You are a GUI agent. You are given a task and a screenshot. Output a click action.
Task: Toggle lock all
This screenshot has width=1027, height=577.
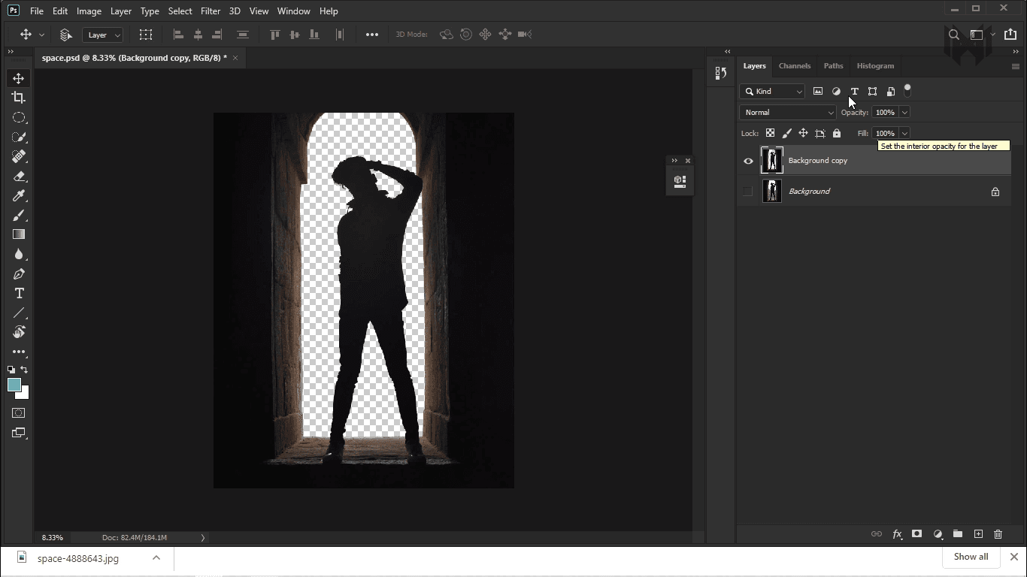836,133
